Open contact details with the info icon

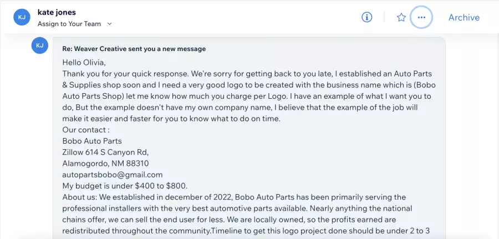pyautogui.click(x=367, y=17)
